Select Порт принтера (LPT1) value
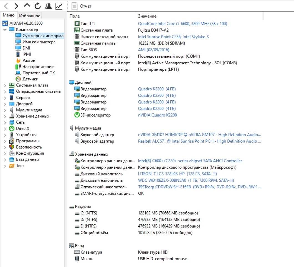This screenshot has width=294, height=267. [158, 69]
